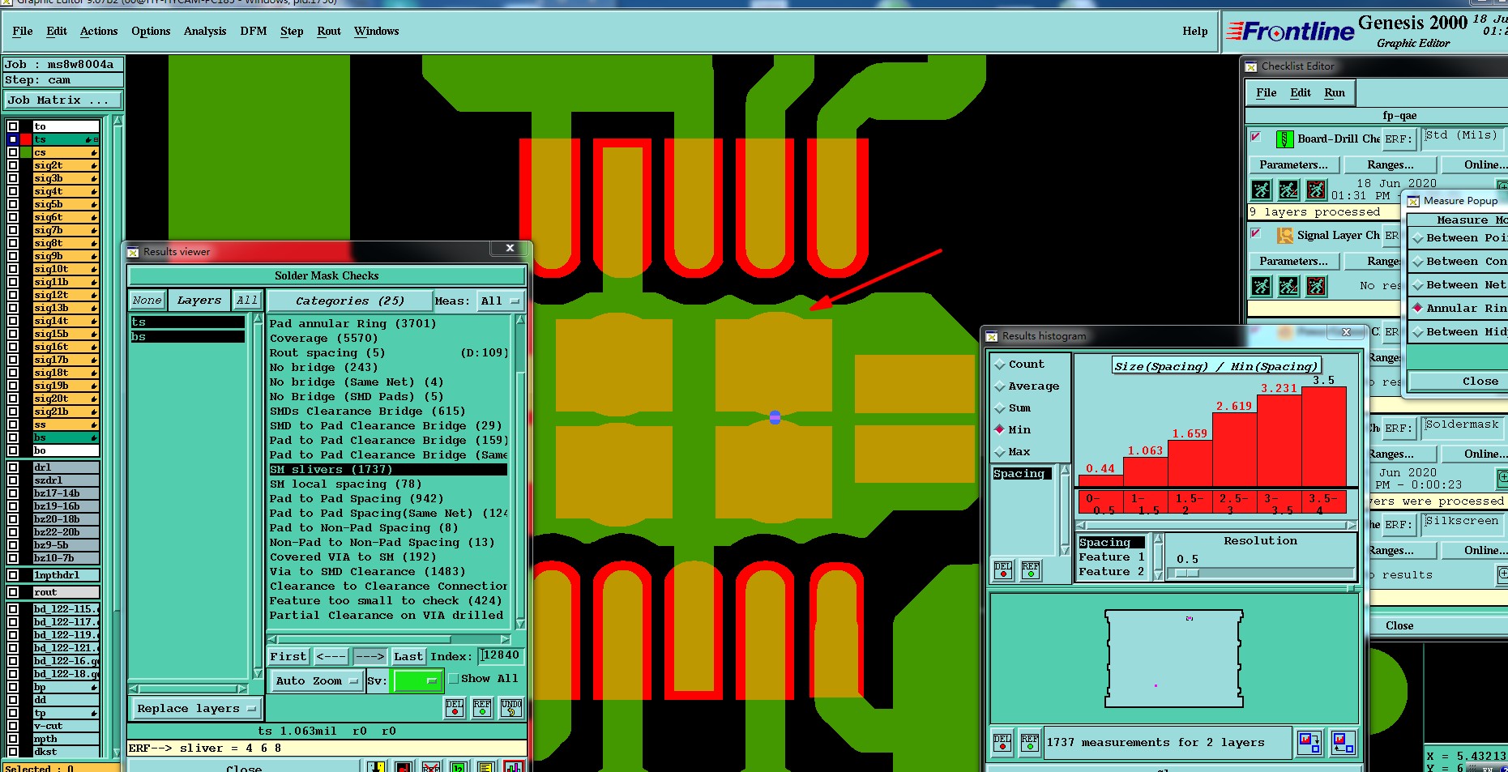Click right arrow of histogram horizontal scrollbar
The width and height of the screenshot is (1508, 772).
(1351, 526)
